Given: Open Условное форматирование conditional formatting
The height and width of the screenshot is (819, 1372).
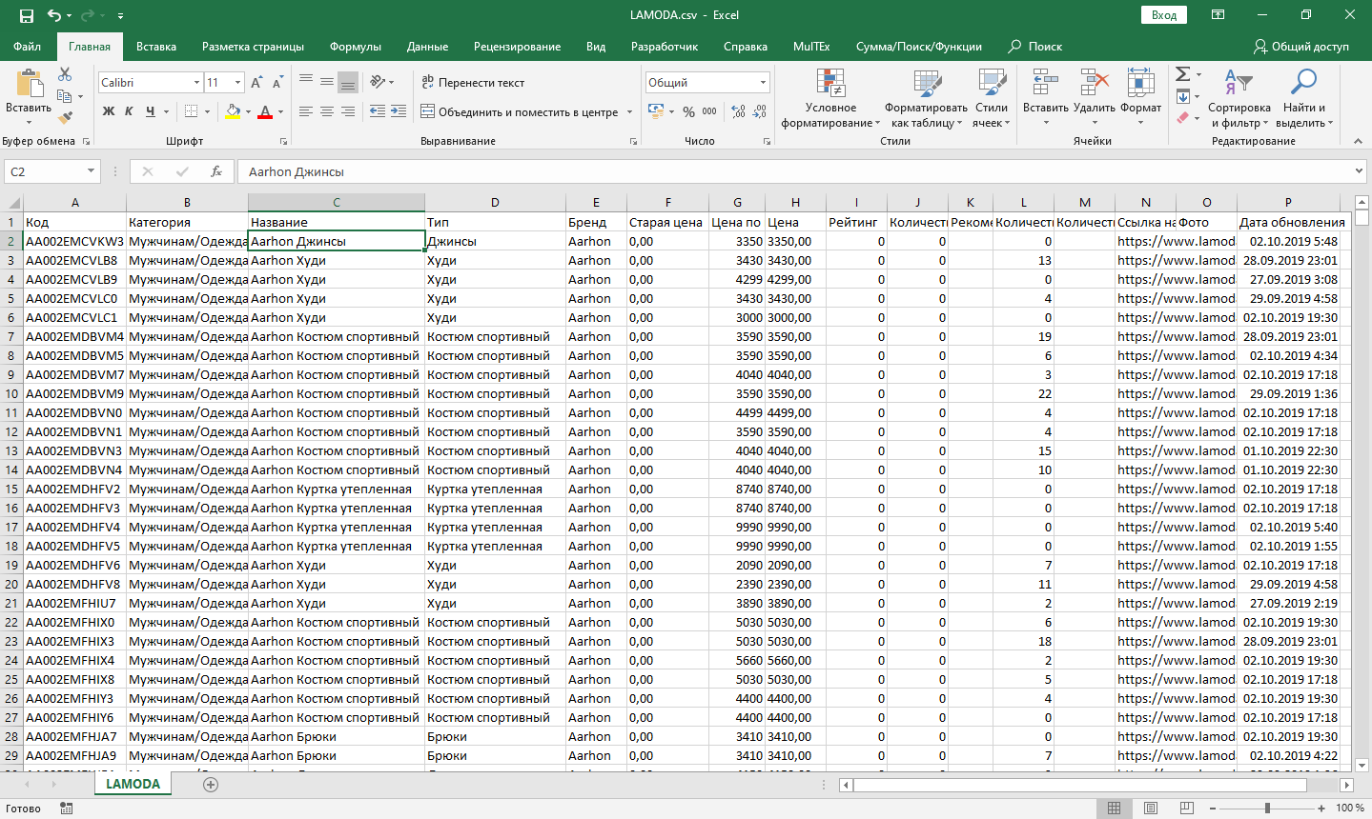Looking at the screenshot, I should 830,98.
